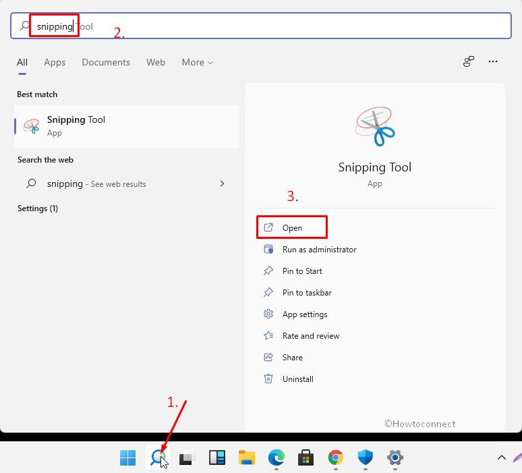The image size is (522, 473).
Task: Click the large Snipping Tool scissors icon
Action: pos(375,127)
